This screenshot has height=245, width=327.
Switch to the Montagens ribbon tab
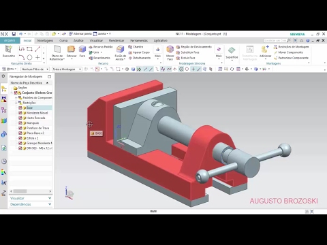click(45, 41)
